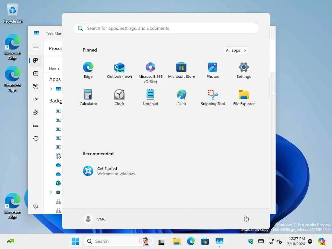Open Copilot preview icon on taskbar

point(322,241)
